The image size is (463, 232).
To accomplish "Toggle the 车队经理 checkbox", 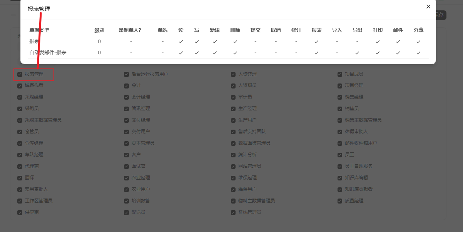I will pos(20,155).
